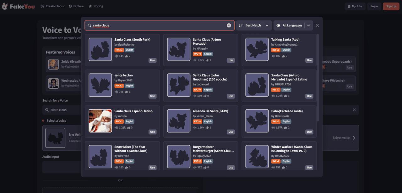Click RVC v2 tag on South Park card
This screenshot has height=193, width=402.
click(x=119, y=50)
